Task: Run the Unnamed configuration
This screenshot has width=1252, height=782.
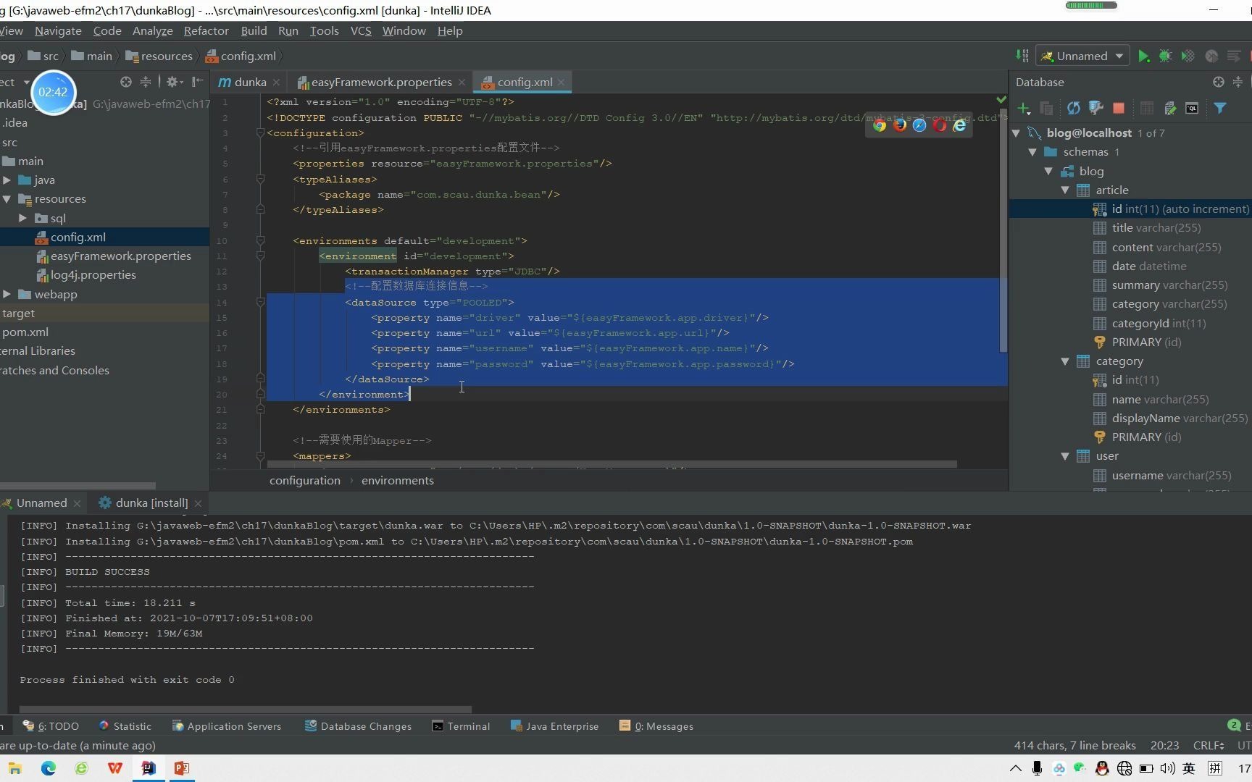Action: click(1143, 56)
